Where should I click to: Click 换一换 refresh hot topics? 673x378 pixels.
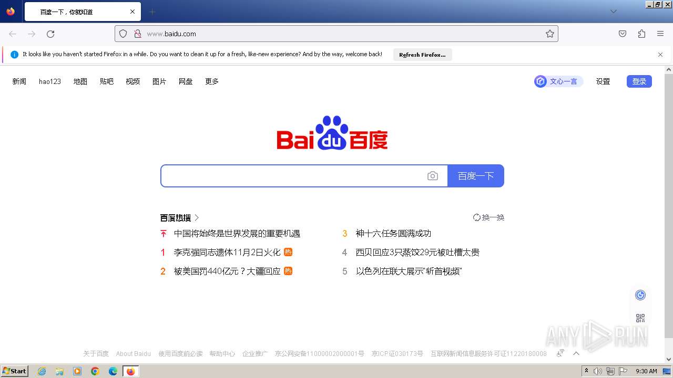pyautogui.click(x=488, y=217)
